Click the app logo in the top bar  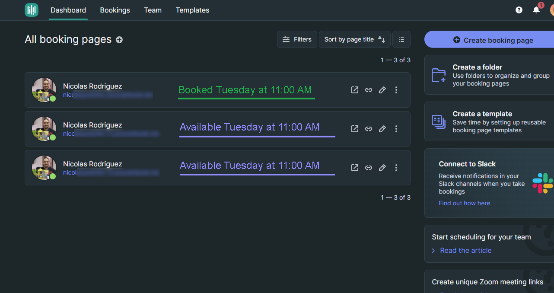tap(32, 10)
